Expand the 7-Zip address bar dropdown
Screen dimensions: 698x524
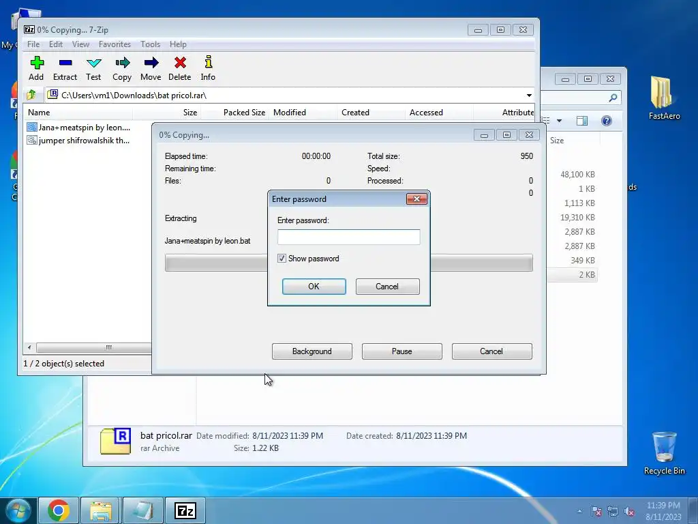529,96
